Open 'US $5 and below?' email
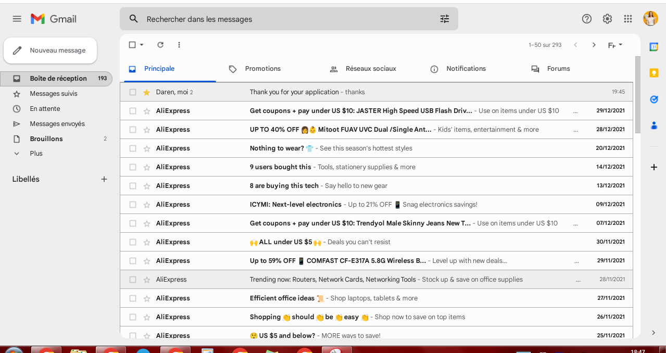This screenshot has width=666, height=353. (x=376, y=335)
